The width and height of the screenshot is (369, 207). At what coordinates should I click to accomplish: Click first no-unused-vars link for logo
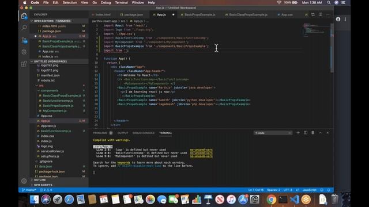201,149
